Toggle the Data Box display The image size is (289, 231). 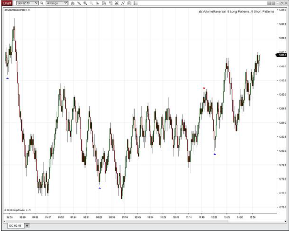pos(104,3)
